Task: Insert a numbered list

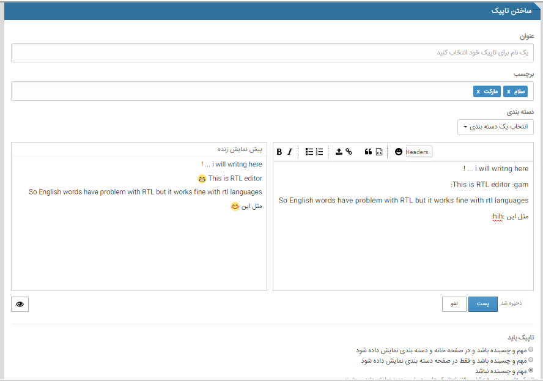Action: coord(319,152)
